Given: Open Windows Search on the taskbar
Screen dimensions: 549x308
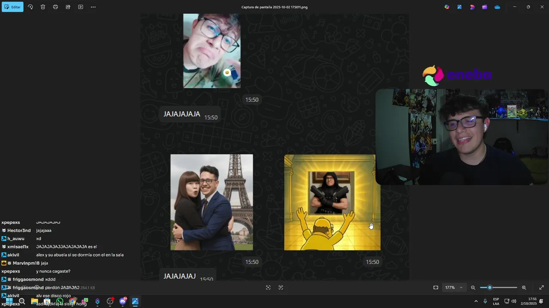Looking at the screenshot, I should click(x=22, y=301).
